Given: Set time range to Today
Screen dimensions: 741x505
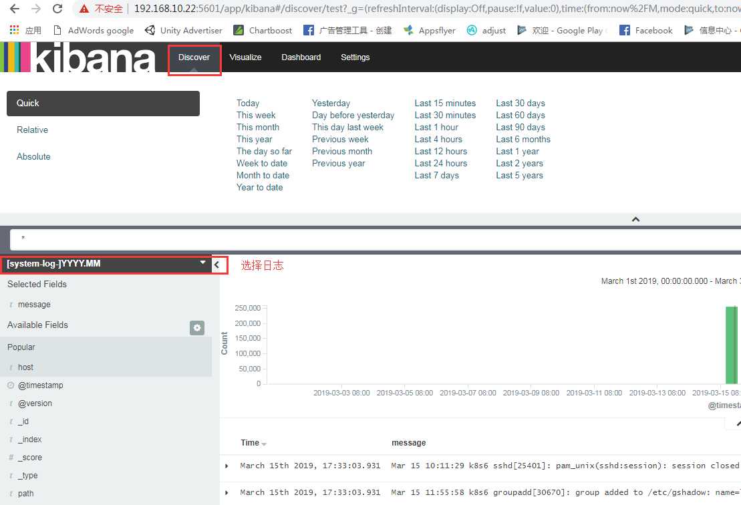Looking at the screenshot, I should pos(248,103).
